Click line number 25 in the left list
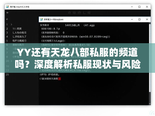 pyautogui.click(x=7, y=75)
